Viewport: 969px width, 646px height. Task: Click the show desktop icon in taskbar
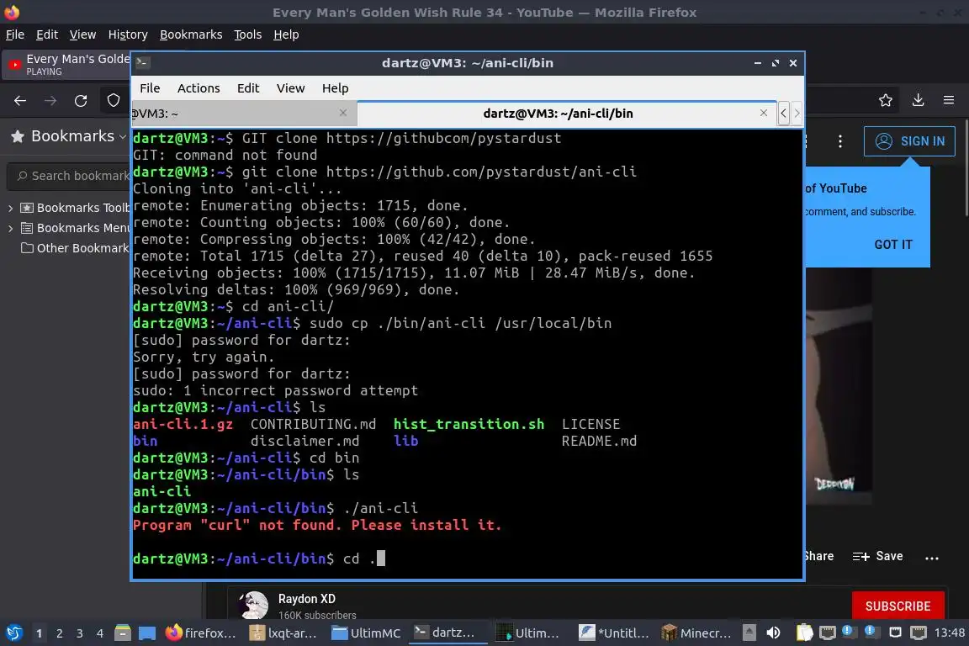[147, 633]
